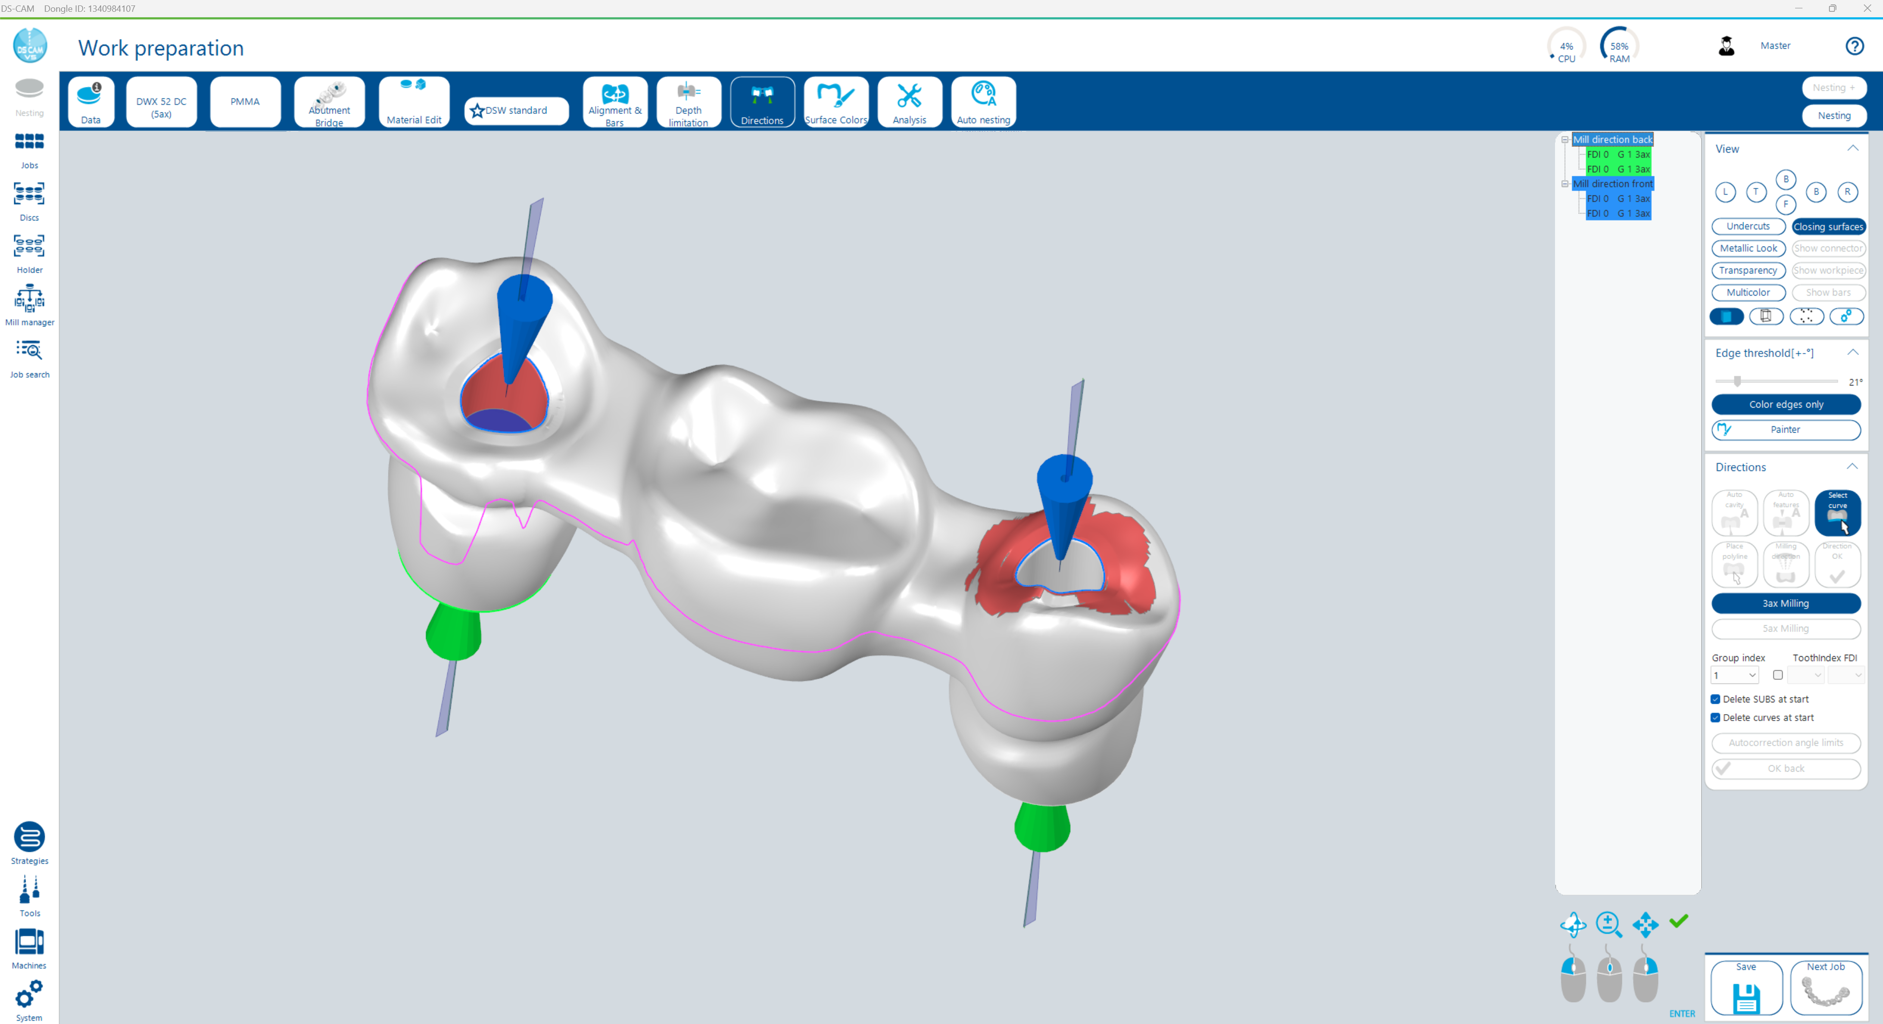Screen dimensions: 1883x1024
Task: Collapse Mill direction back tree node
Action: pos(1565,139)
